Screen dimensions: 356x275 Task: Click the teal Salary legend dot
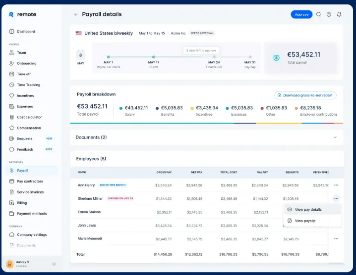click(x=121, y=108)
